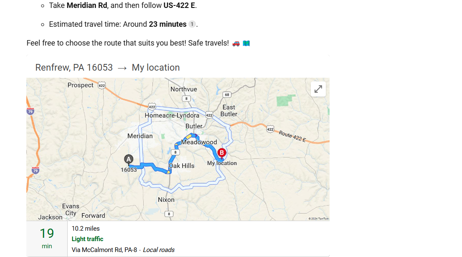
Task: Open citation badge 1 after 23 minutes
Action: pos(192,24)
